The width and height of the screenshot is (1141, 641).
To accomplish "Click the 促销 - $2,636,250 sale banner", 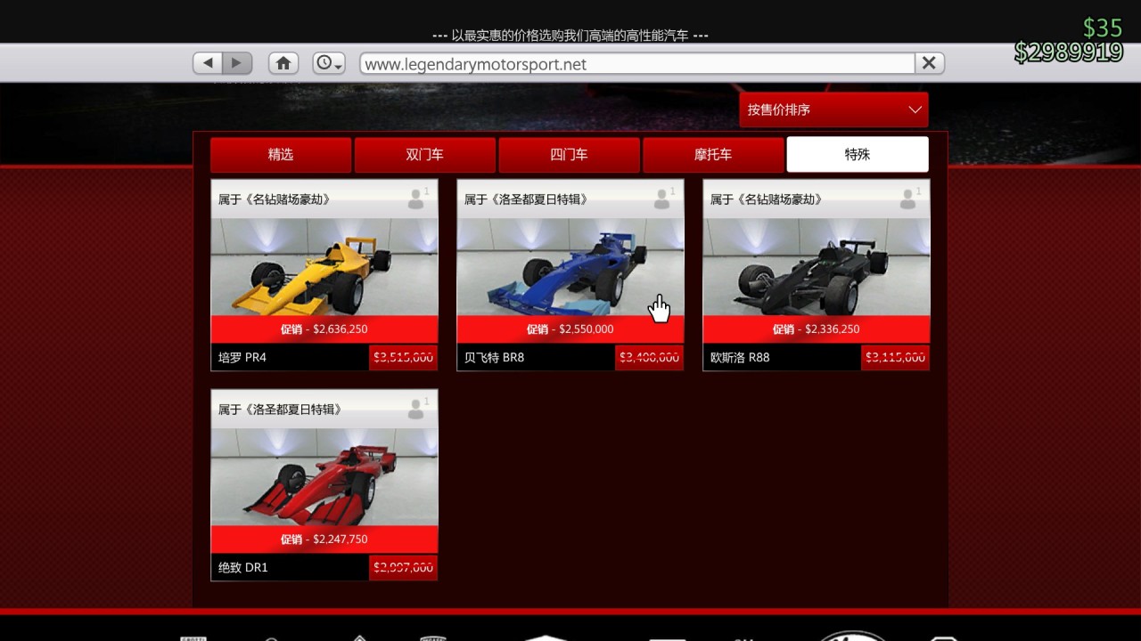I will pyautogui.click(x=324, y=329).
